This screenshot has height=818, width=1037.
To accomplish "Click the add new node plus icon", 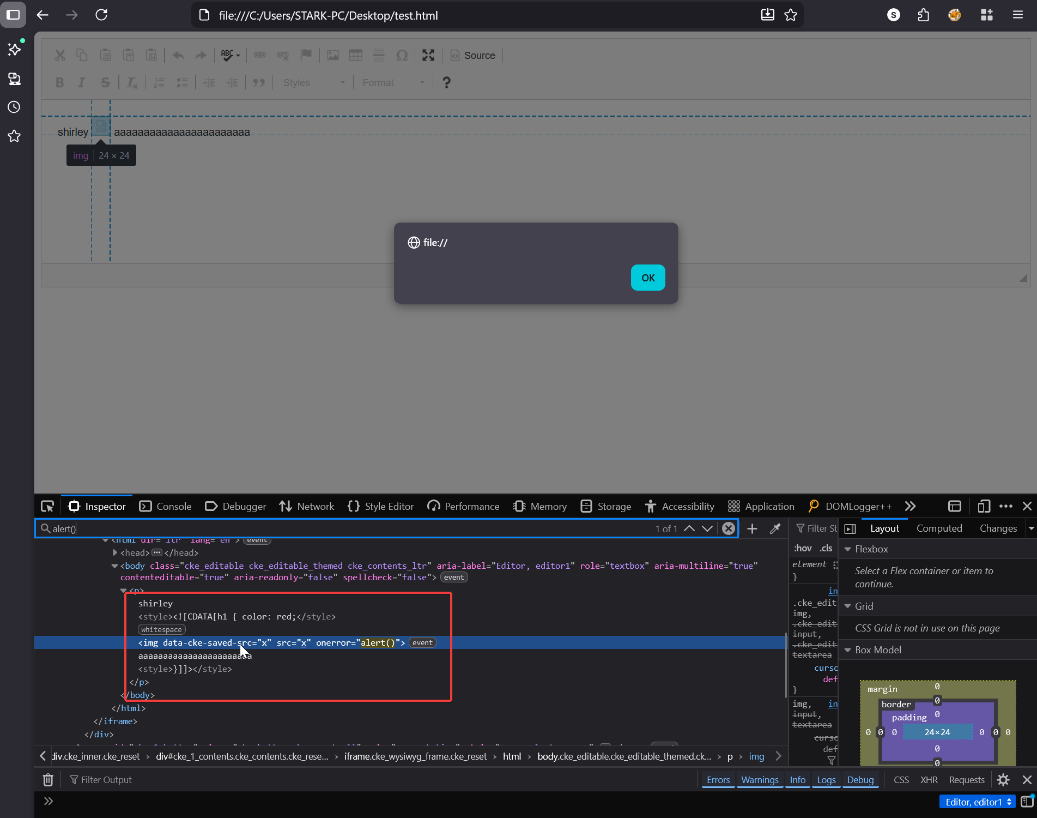I will pos(752,528).
